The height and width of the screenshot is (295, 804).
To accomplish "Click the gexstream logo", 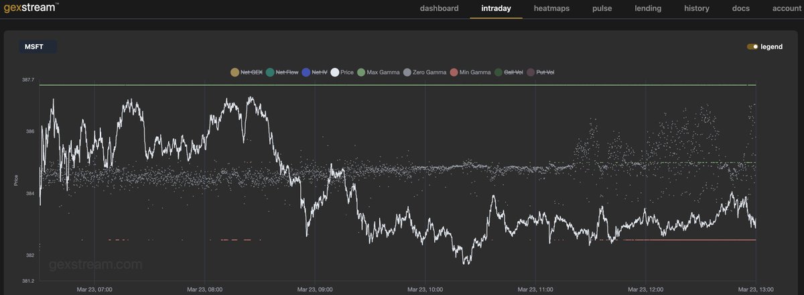I will 31,8.
